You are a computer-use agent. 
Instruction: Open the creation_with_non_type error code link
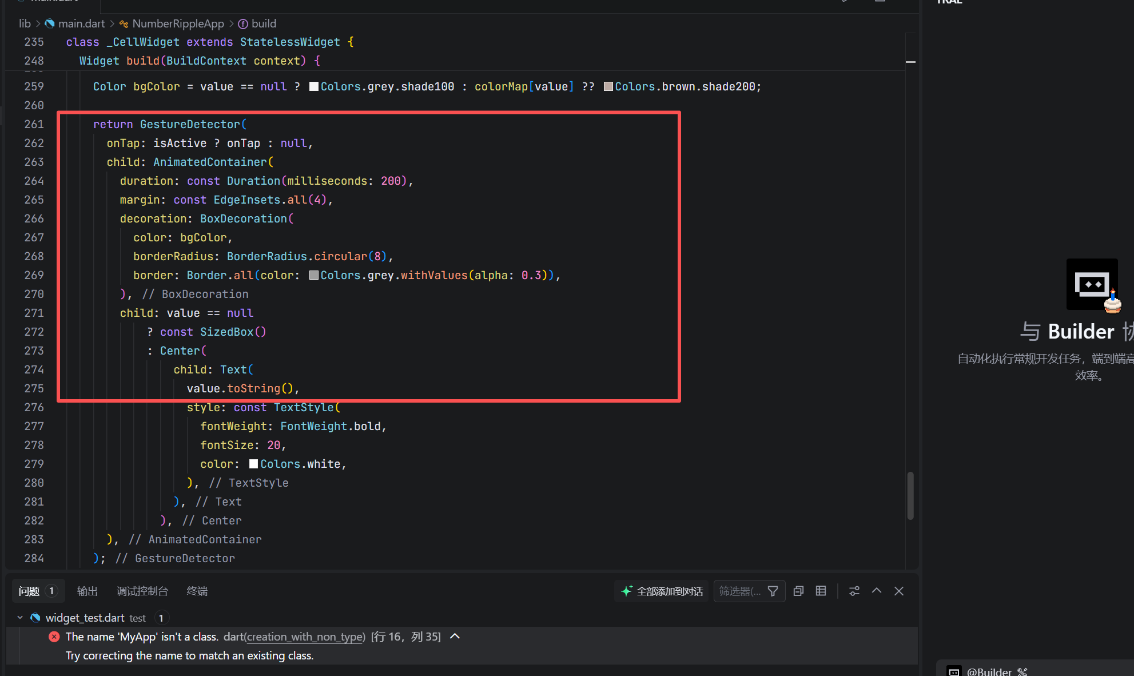tap(305, 637)
